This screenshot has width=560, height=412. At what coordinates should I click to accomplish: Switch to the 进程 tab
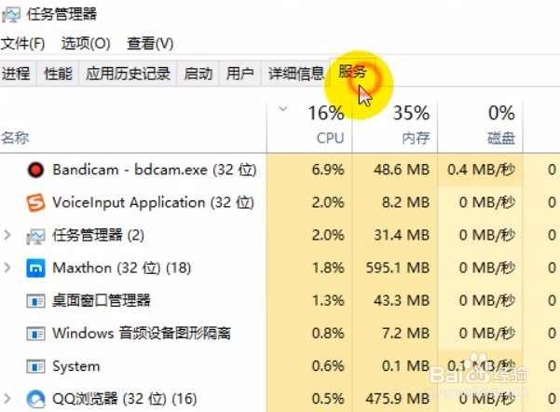pyautogui.click(x=17, y=74)
